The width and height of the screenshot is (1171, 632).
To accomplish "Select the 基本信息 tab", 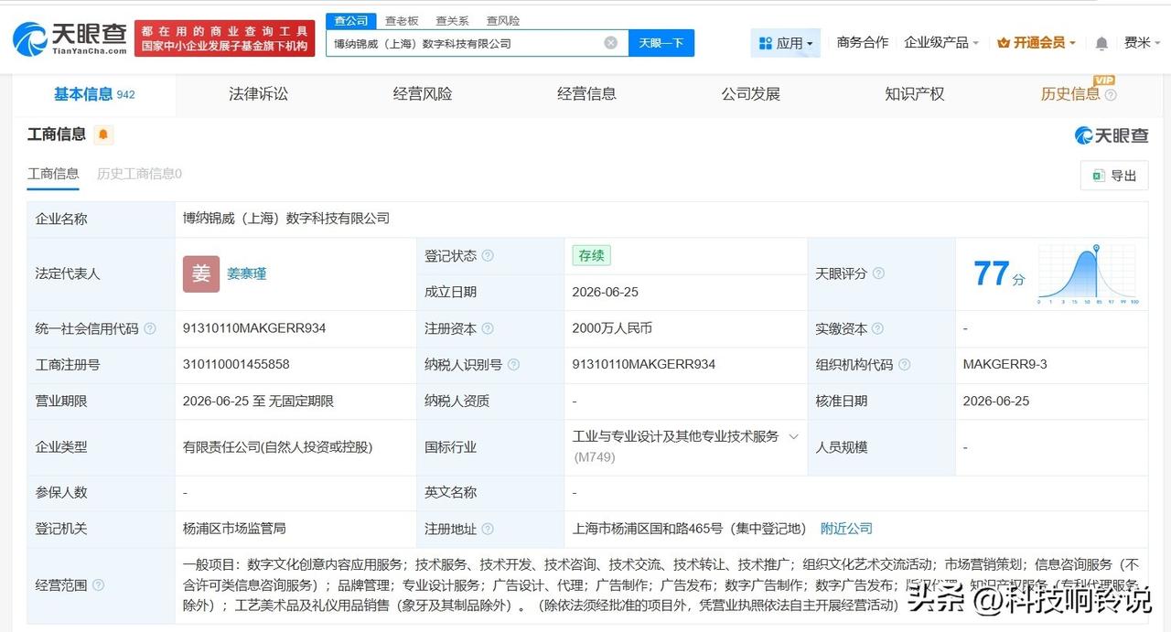I will [x=94, y=93].
